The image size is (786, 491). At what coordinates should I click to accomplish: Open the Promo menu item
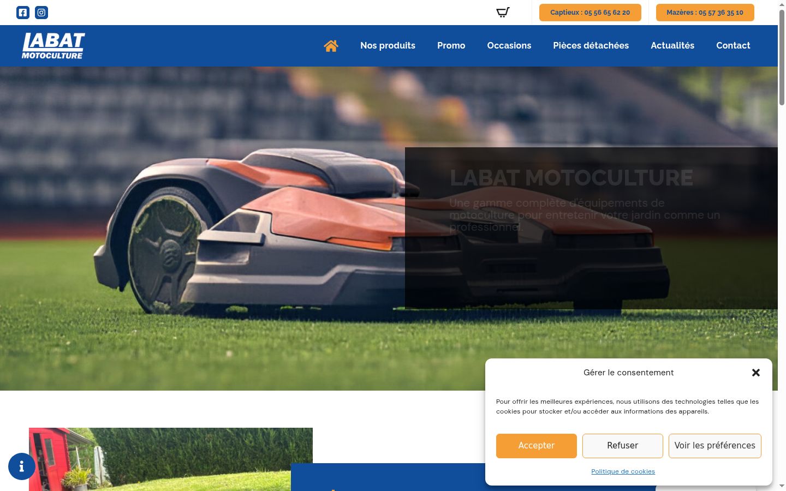(x=451, y=46)
